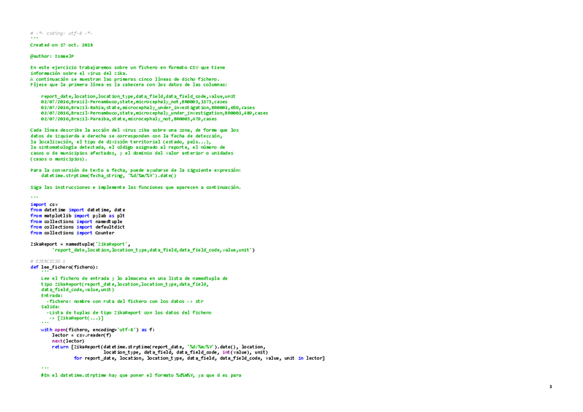Click the CSV header line starting report_date
The image size is (583, 412).
point(138,96)
